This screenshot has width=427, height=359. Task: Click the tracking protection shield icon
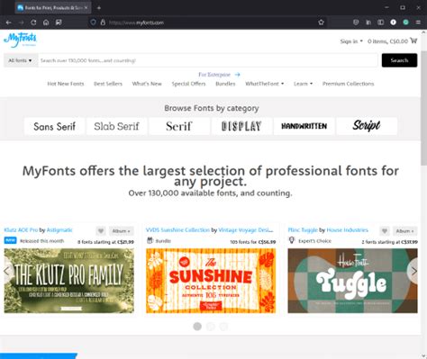pos(93,22)
